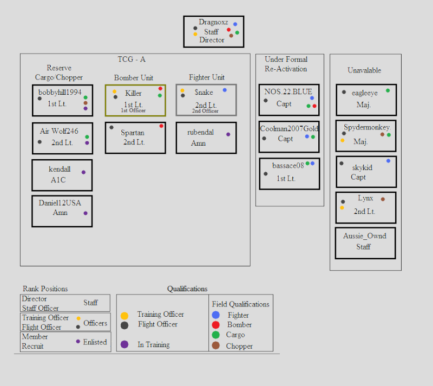The image size is (433, 386).
Task: Click the 'Spydermonkey' name text
Action: 366,127
